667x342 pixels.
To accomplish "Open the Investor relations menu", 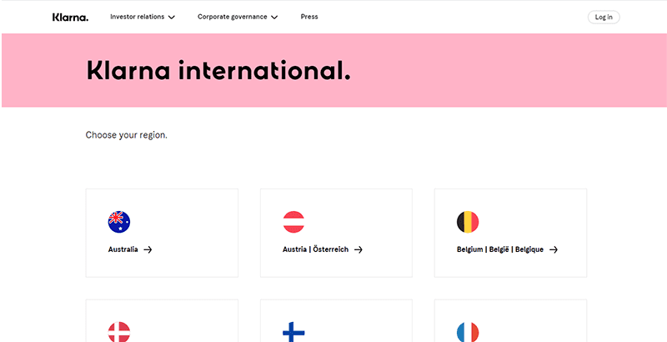I will pyautogui.click(x=137, y=17).
